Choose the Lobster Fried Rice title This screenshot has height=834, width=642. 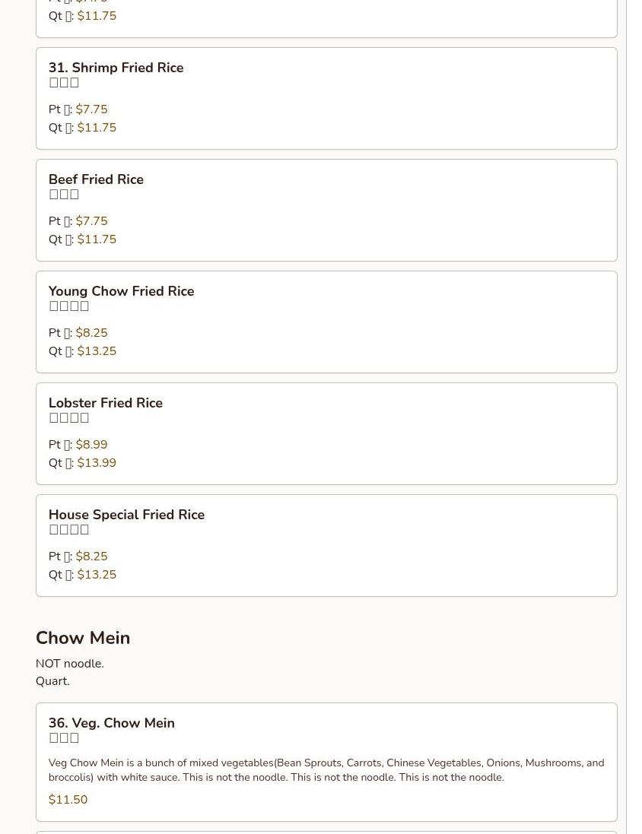(105, 403)
